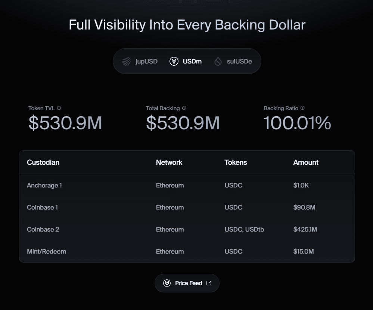Click the $530.9M value under Total Backing
This screenshot has width=373, height=310.
(183, 123)
